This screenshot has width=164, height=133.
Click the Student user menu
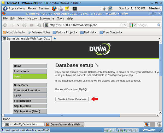[x=155, y=8]
